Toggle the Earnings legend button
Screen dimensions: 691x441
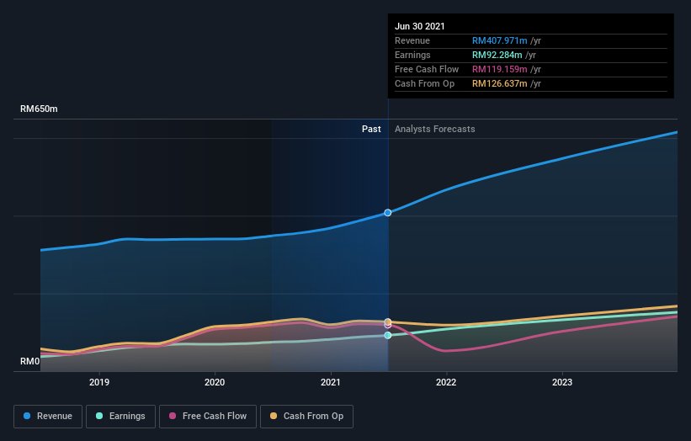pyautogui.click(x=120, y=417)
